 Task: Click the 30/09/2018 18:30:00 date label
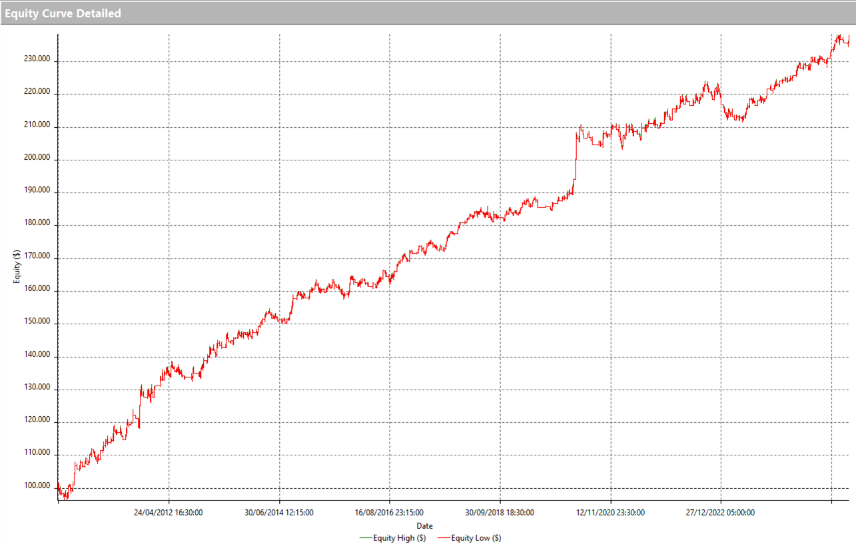pyautogui.click(x=500, y=513)
